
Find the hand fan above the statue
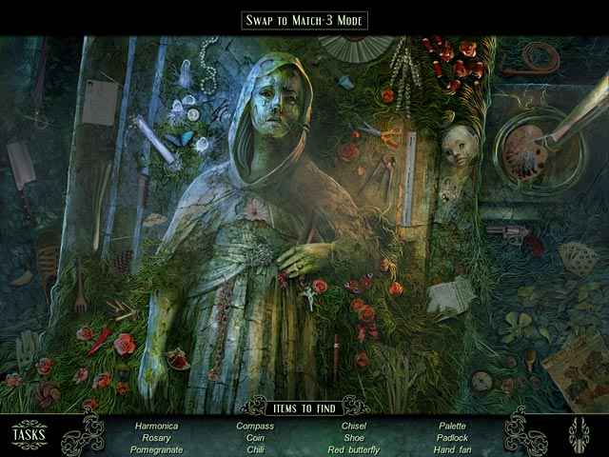356,49
